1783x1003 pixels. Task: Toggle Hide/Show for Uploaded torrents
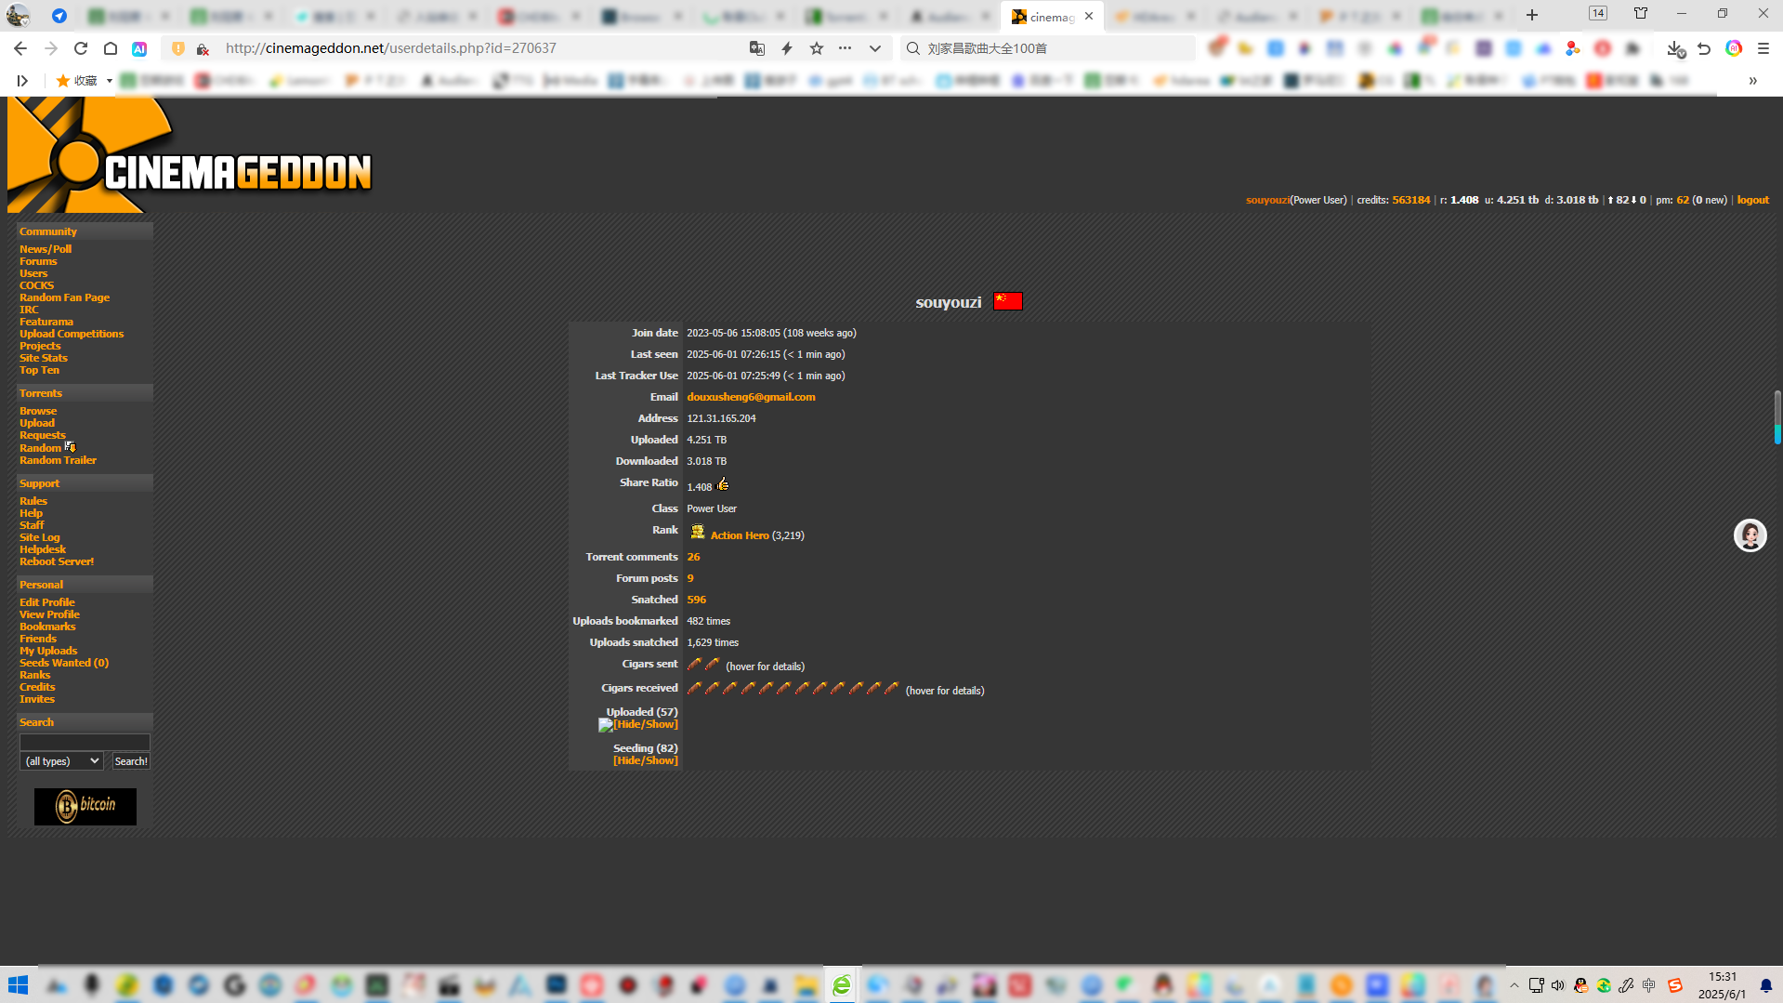tap(646, 724)
